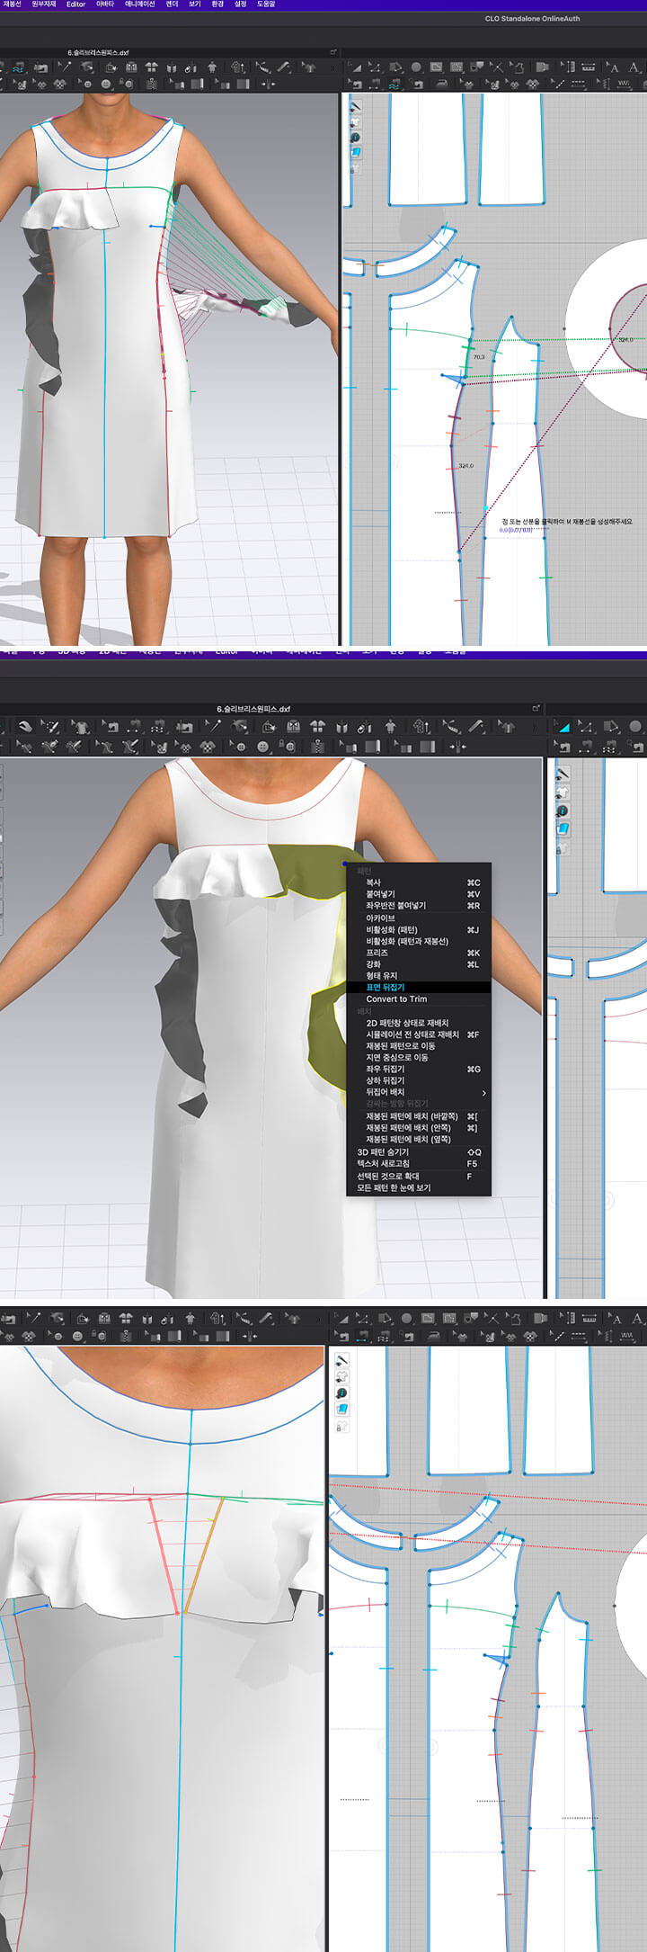Select the Ellipse tool in the top 2D toolbar
The width and height of the screenshot is (647, 1952).
tap(416, 67)
